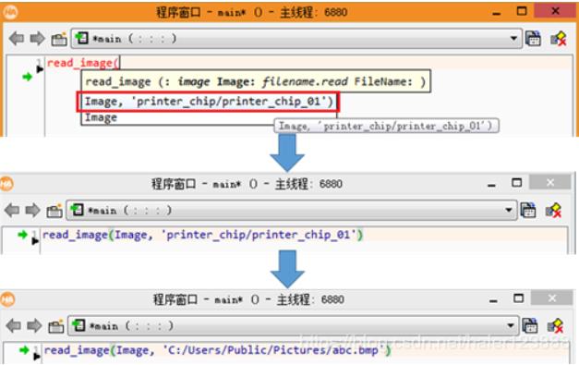Expand the *main procedure dropdown in the middle window
This screenshot has height=365, width=579.
(509, 210)
